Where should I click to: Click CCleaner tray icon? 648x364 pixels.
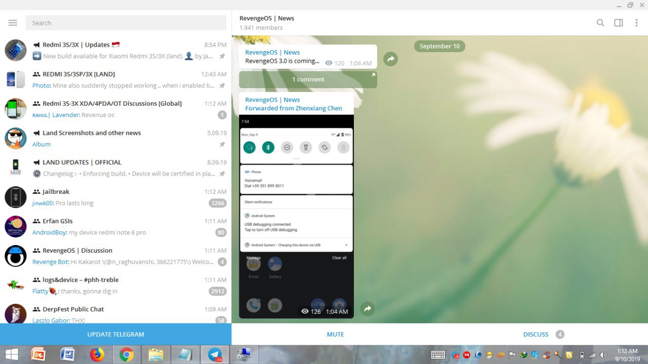pos(546,355)
